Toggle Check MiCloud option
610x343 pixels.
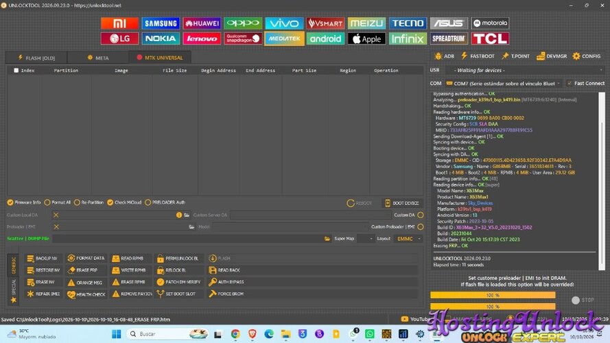coord(124,202)
